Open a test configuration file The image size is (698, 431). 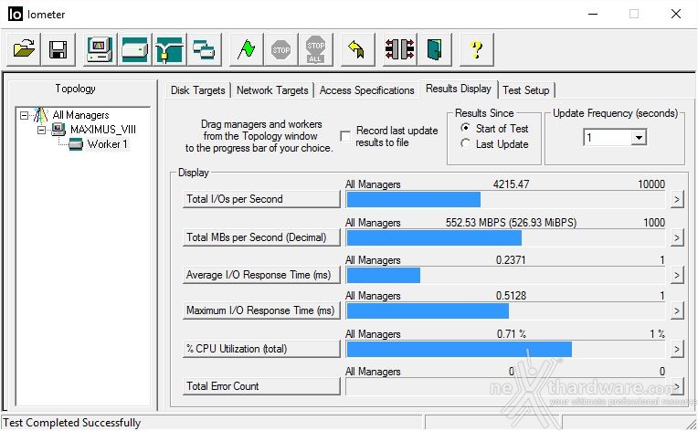tap(24, 49)
